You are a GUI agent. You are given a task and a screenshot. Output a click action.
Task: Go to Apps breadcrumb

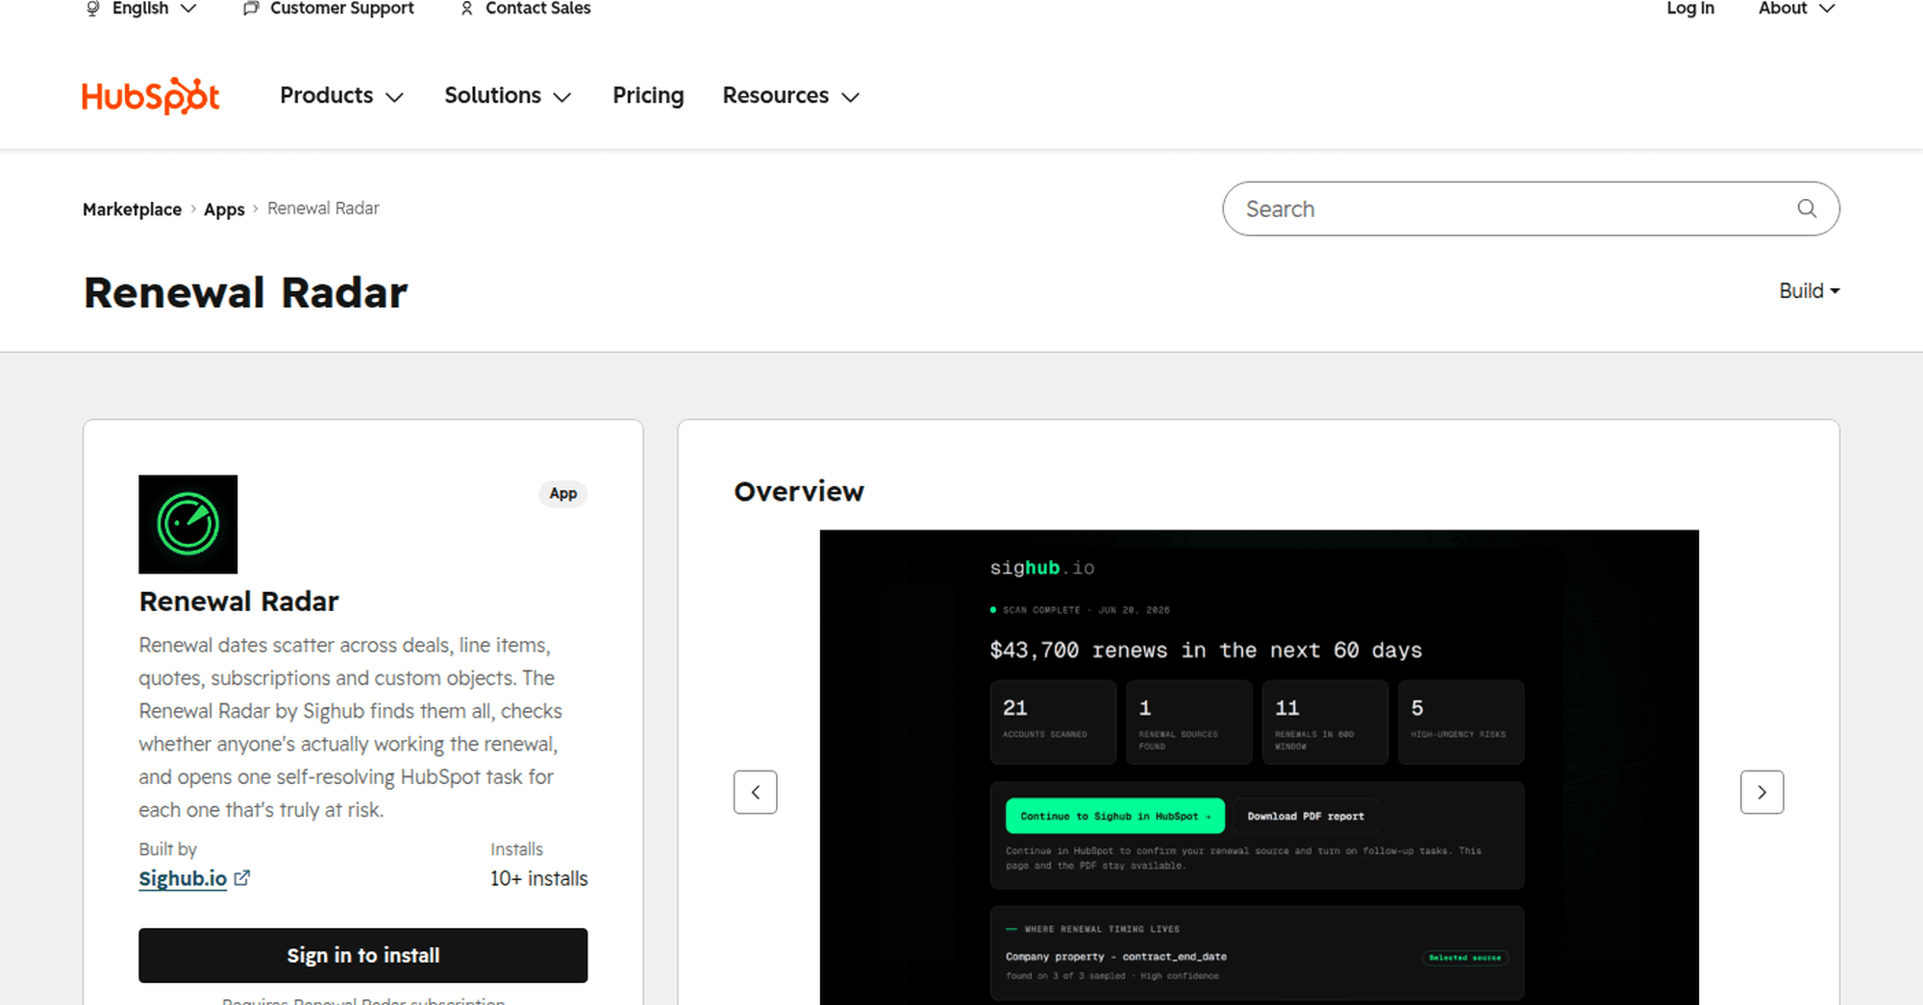click(224, 209)
